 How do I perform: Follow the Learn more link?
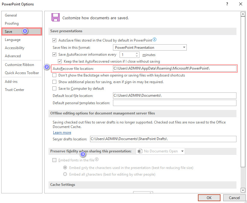[62, 133]
